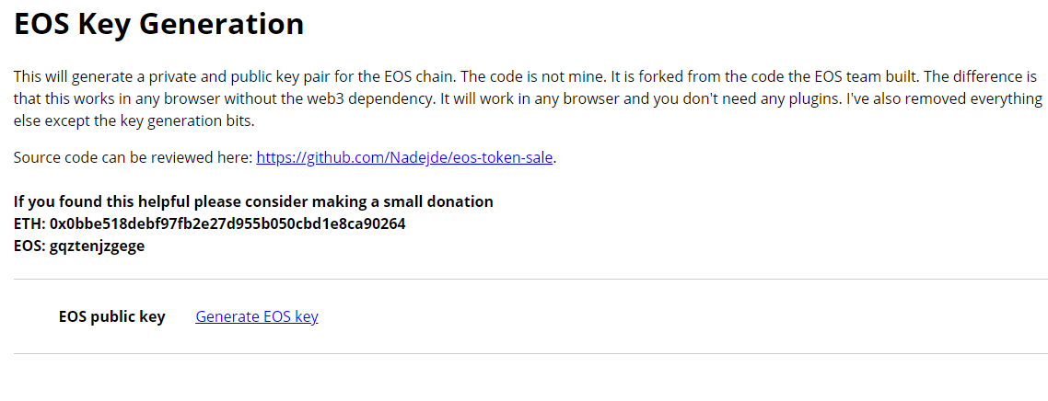This screenshot has height=401, width=1048.
Task: Click the horizontal divider above EOS public key
Action: [530, 279]
